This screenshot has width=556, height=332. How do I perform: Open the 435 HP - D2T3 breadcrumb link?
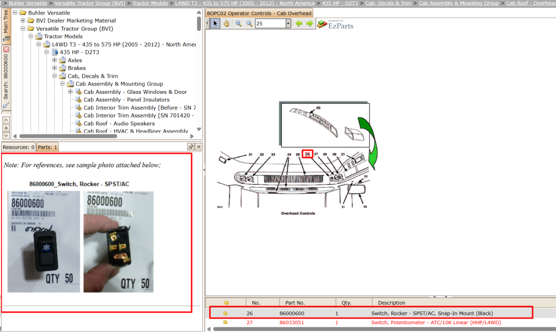coord(340,3)
